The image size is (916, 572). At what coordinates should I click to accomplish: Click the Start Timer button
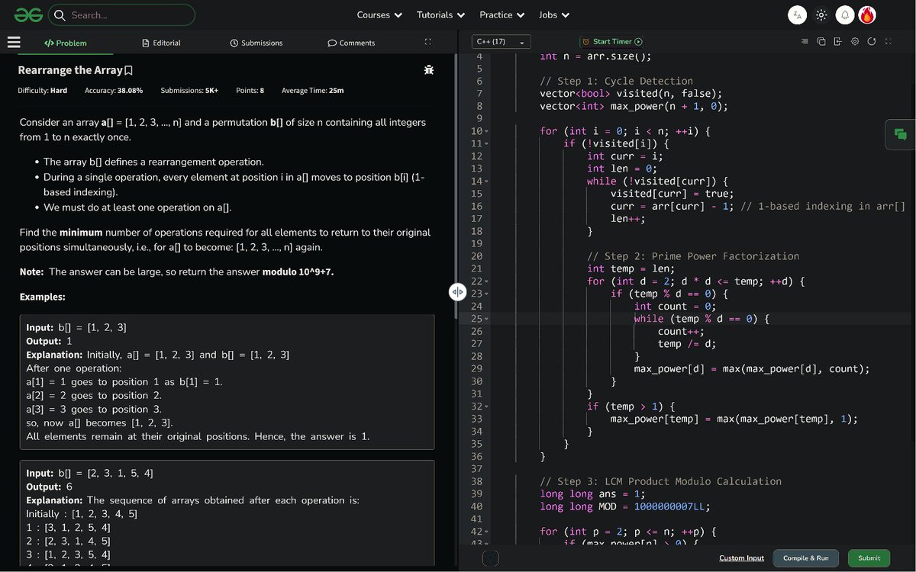(x=612, y=42)
